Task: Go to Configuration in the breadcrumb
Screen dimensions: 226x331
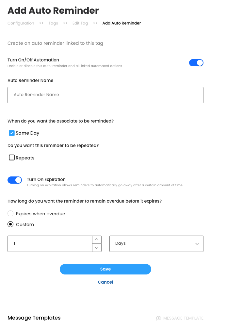Action: coord(21,23)
